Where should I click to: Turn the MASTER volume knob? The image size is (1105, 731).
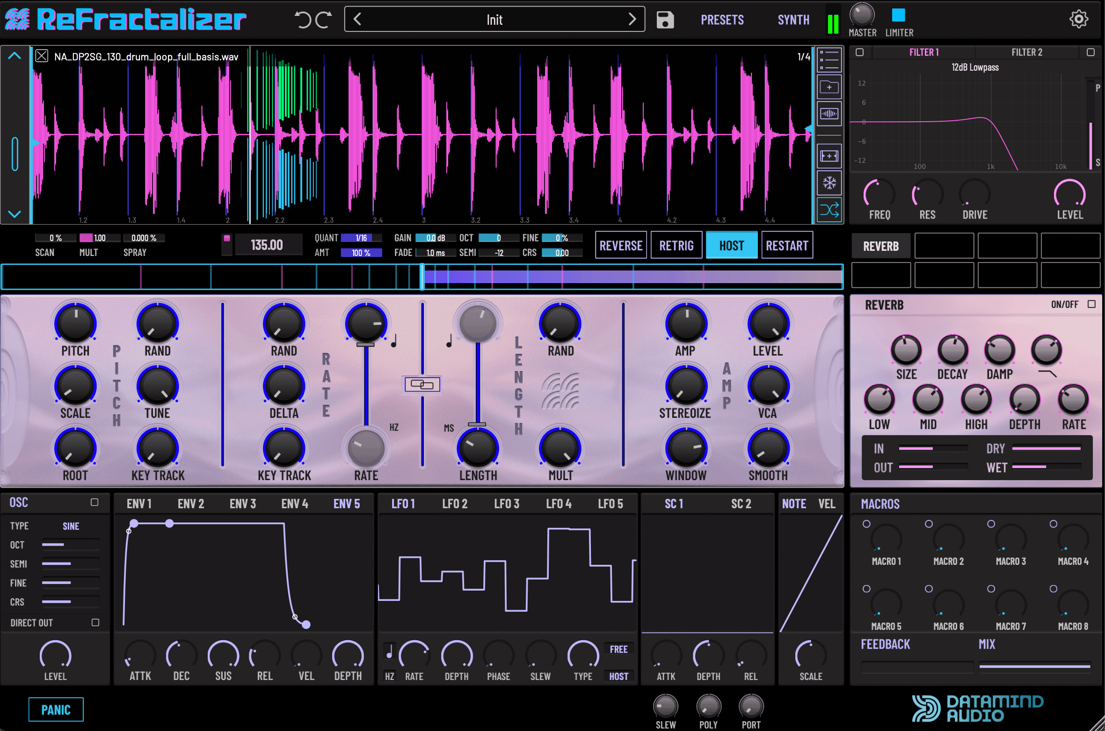point(862,15)
